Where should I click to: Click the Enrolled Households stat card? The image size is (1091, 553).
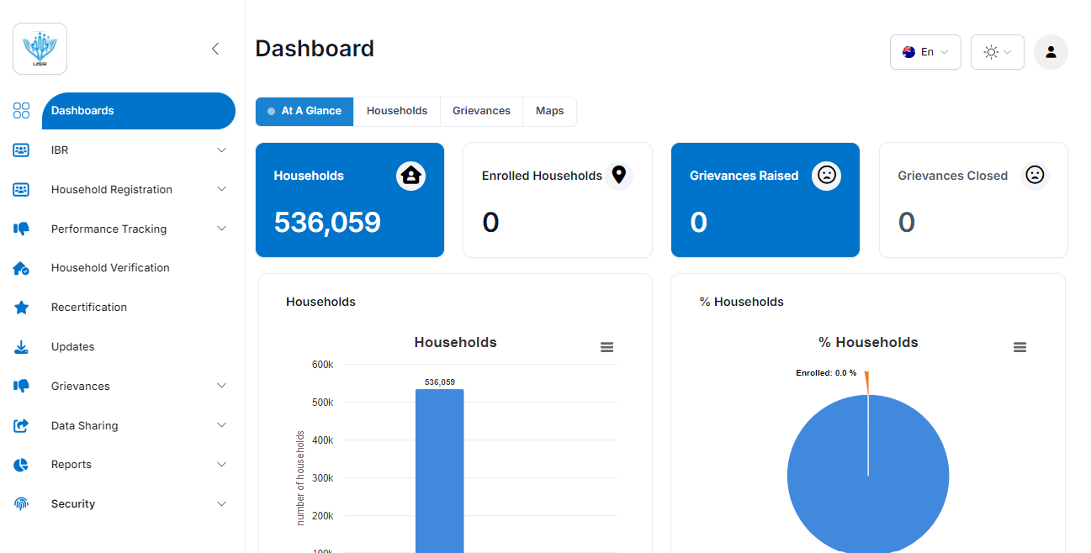tap(557, 200)
